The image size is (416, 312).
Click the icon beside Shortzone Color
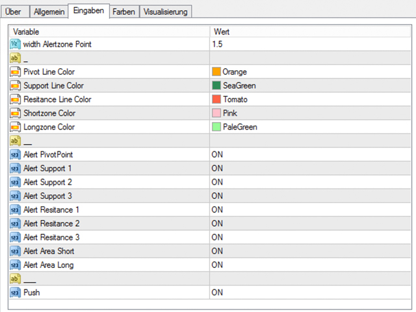coord(16,113)
